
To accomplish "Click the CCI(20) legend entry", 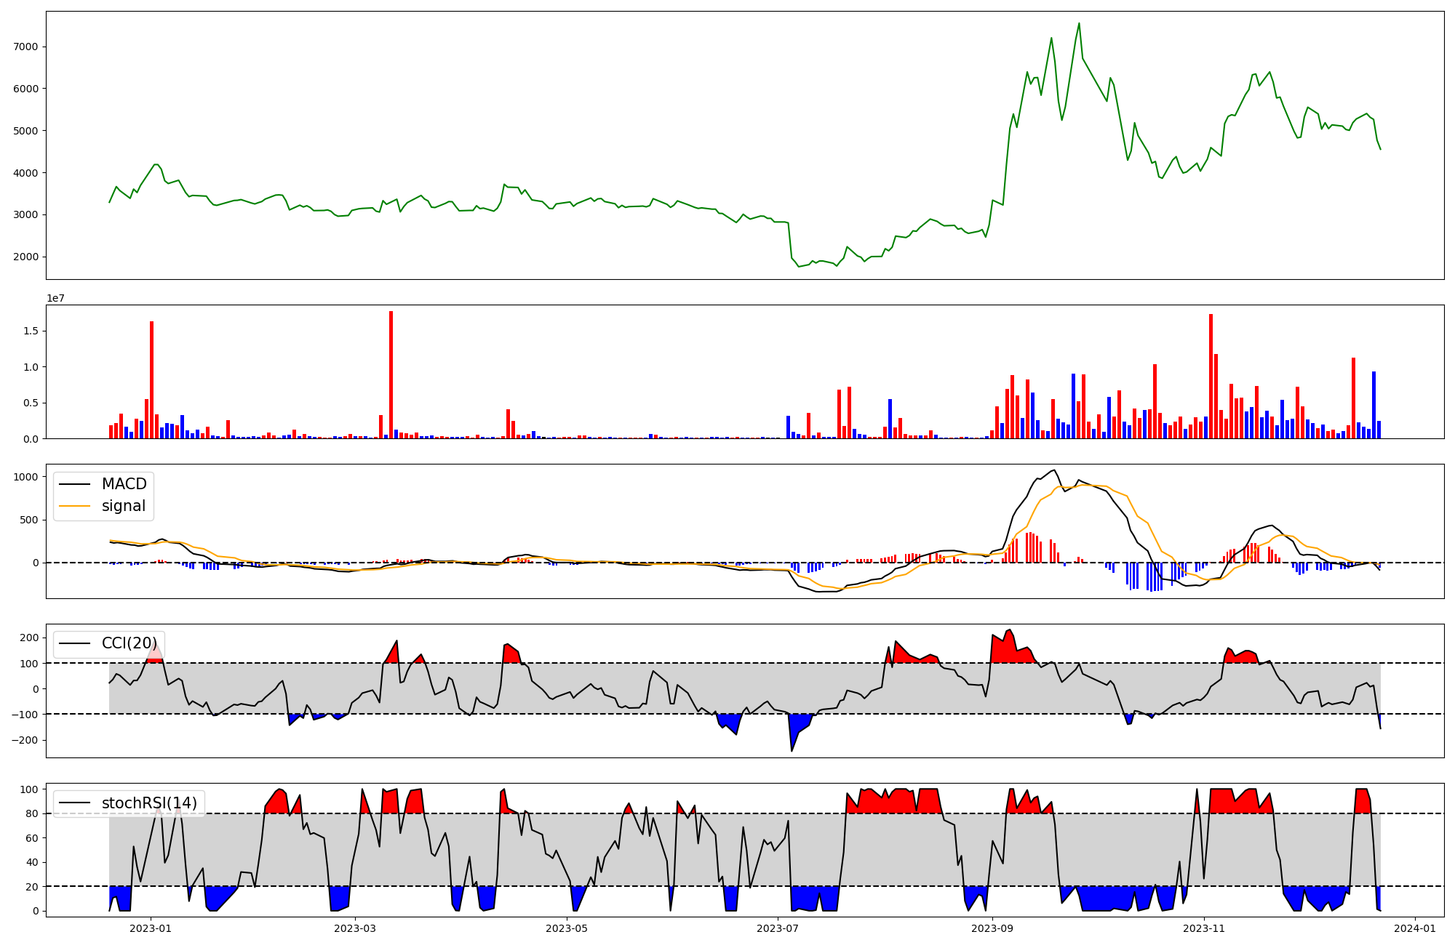I will pyautogui.click(x=129, y=643).
